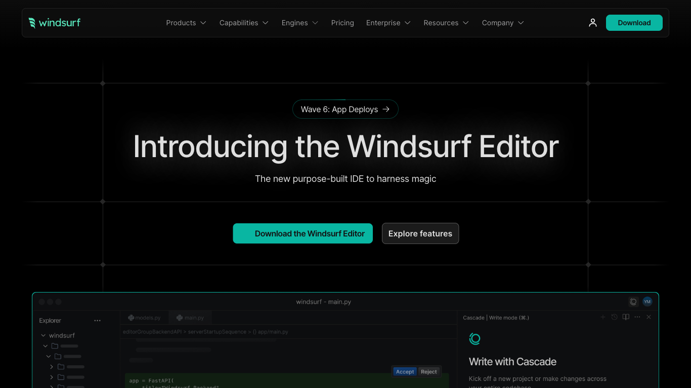Viewport: 691px width, 388px height.
Task: Click the Cascade icon in the editor title bar
Action: coord(633,302)
